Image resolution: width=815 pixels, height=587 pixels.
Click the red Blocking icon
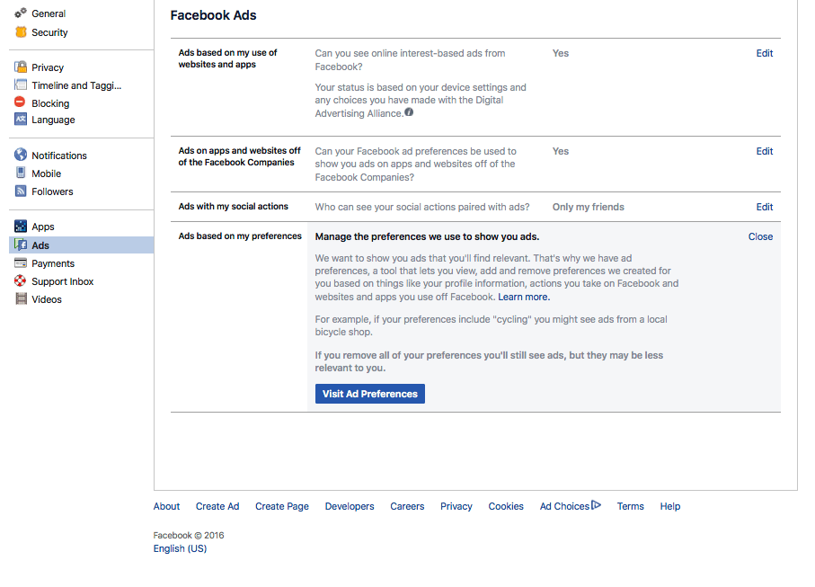coord(21,103)
